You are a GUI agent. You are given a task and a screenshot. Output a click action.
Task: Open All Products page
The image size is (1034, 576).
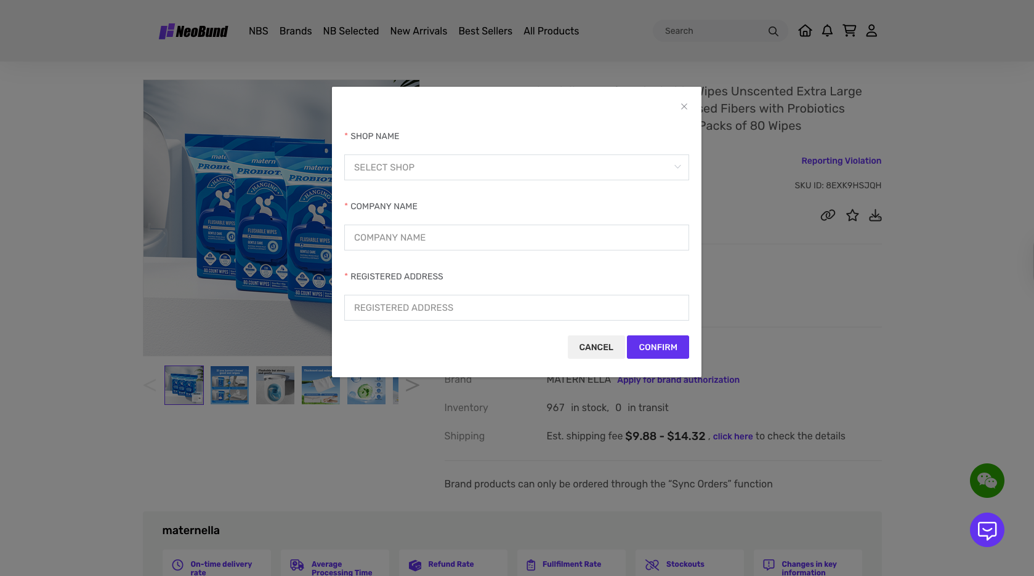point(551,31)
